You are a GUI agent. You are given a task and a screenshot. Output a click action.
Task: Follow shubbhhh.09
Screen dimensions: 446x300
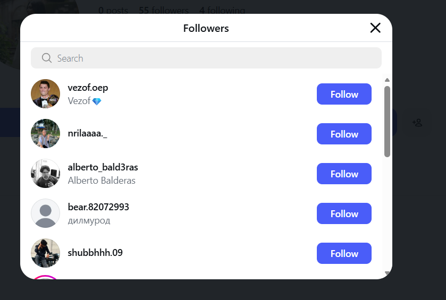coord(344,254)
